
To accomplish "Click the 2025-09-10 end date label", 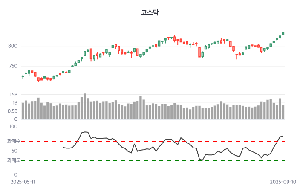I will point(283,181).
